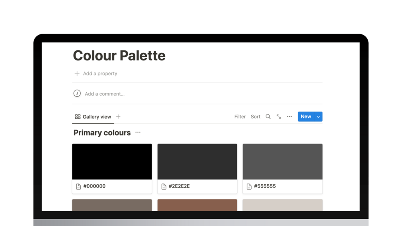Viewport: 402px width, 226px height.
Task: Open the Primary colours three-dot menu
Action: point(138,132)
